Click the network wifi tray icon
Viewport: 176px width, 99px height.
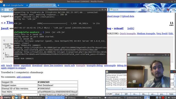point(160,98)
